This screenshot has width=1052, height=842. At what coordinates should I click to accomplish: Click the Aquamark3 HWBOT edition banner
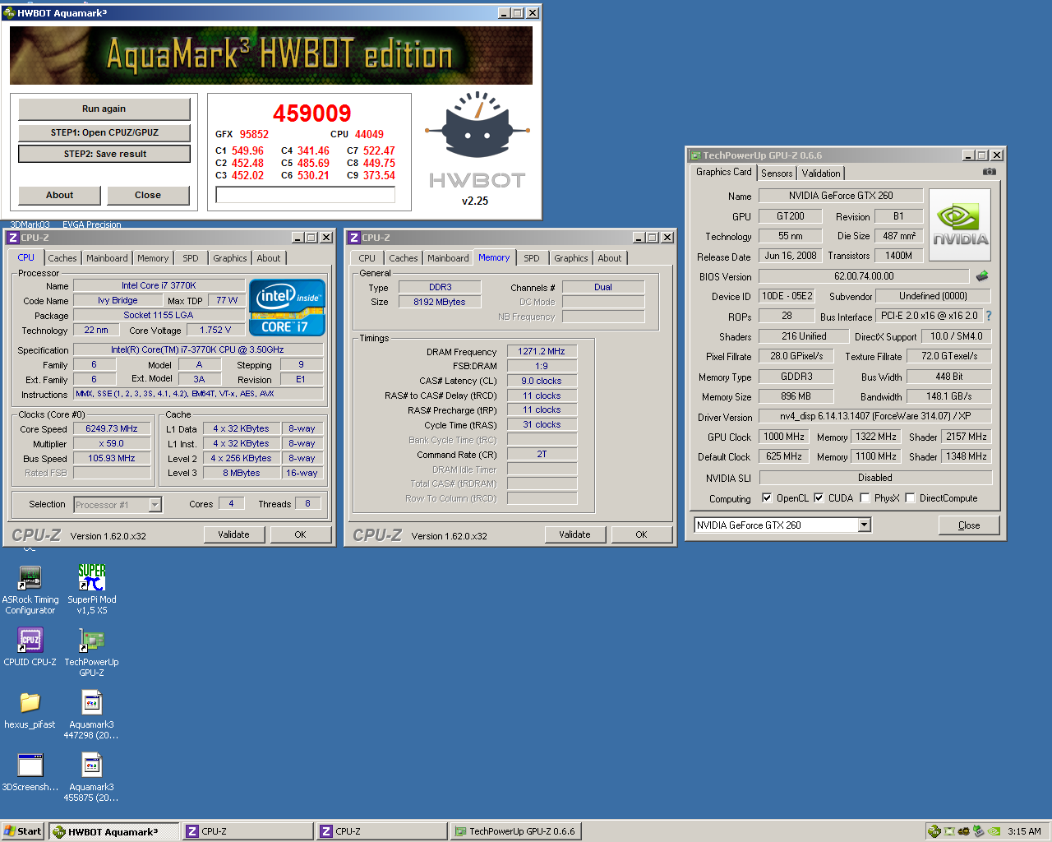pos(271,55)
